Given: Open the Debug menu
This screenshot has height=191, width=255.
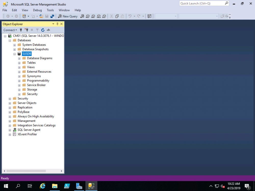Looking at the screenshot, I should (x=37, y=10).
